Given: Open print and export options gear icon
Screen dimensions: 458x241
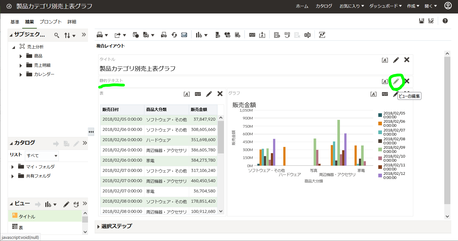Looking at the screenshot, I should point(164,35).
